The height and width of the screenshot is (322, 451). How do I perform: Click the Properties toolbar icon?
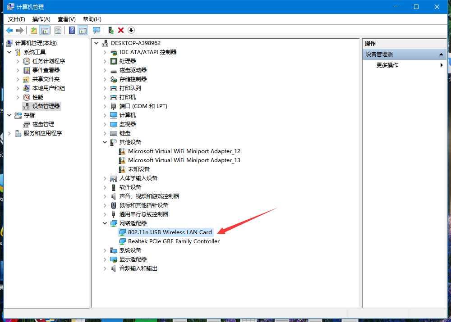tap(58, 30)
